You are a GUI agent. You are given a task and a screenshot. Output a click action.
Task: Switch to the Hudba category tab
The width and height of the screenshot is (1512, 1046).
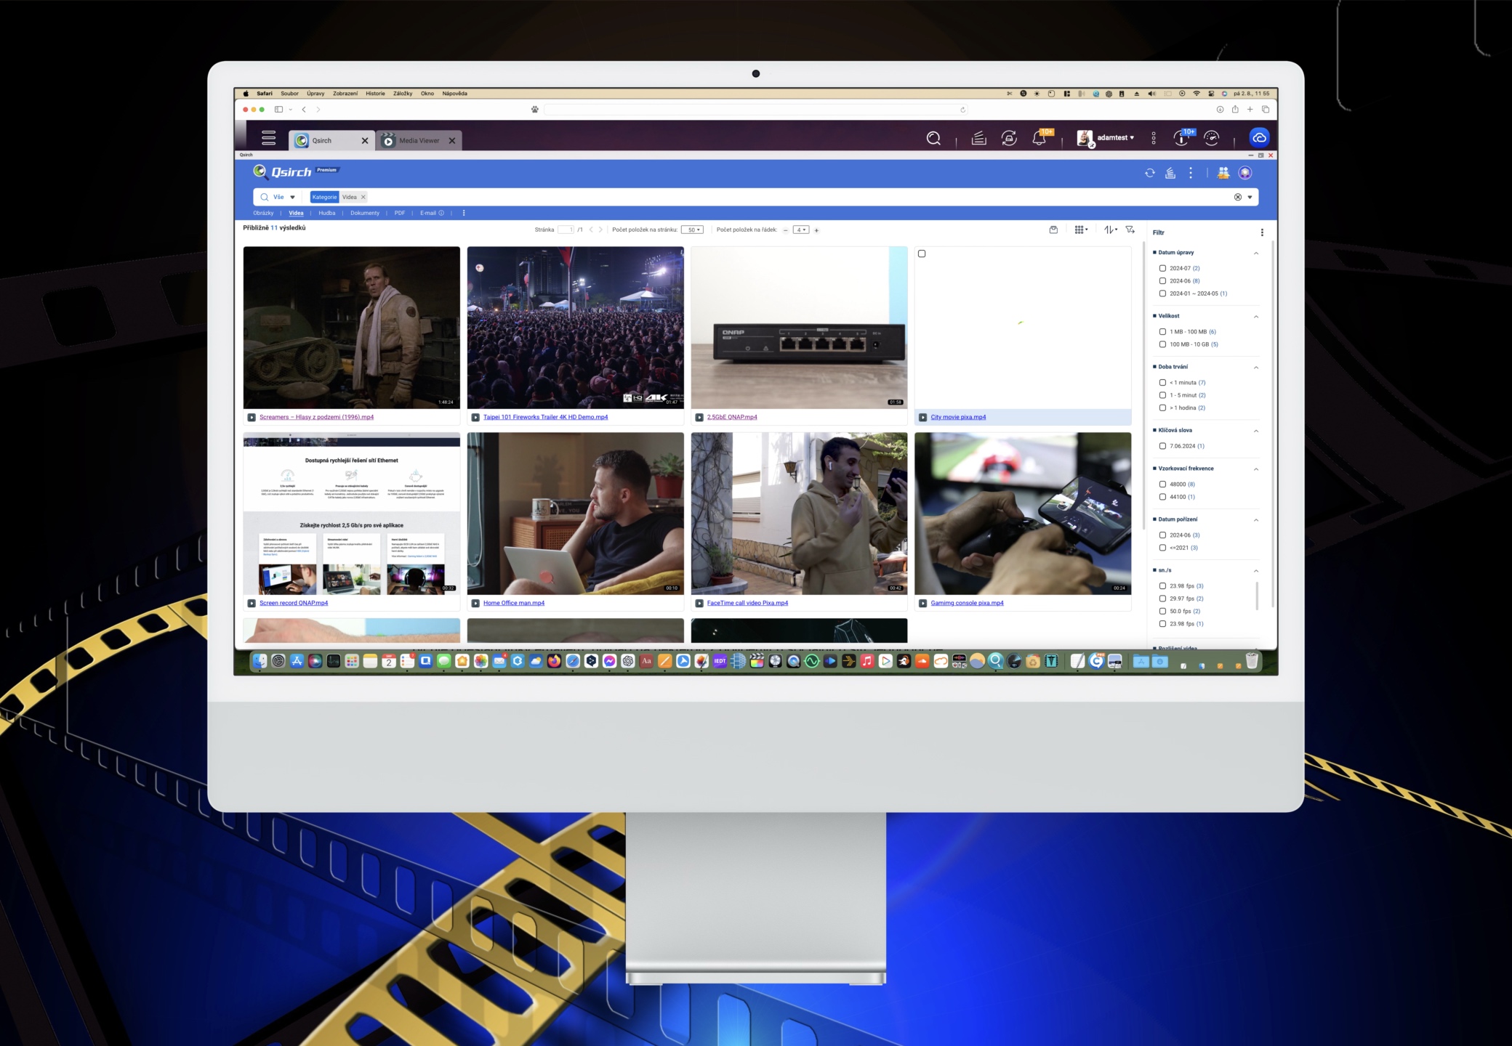[x=326, y=213]
